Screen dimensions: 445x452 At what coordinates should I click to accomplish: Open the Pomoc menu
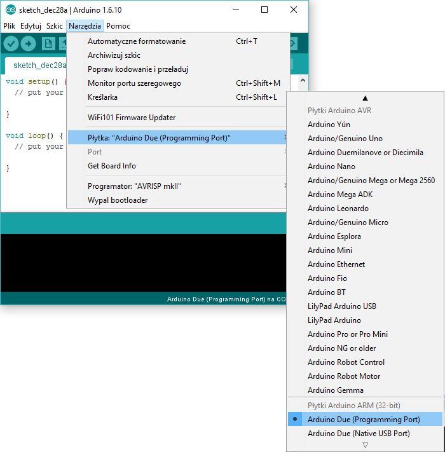118,26
